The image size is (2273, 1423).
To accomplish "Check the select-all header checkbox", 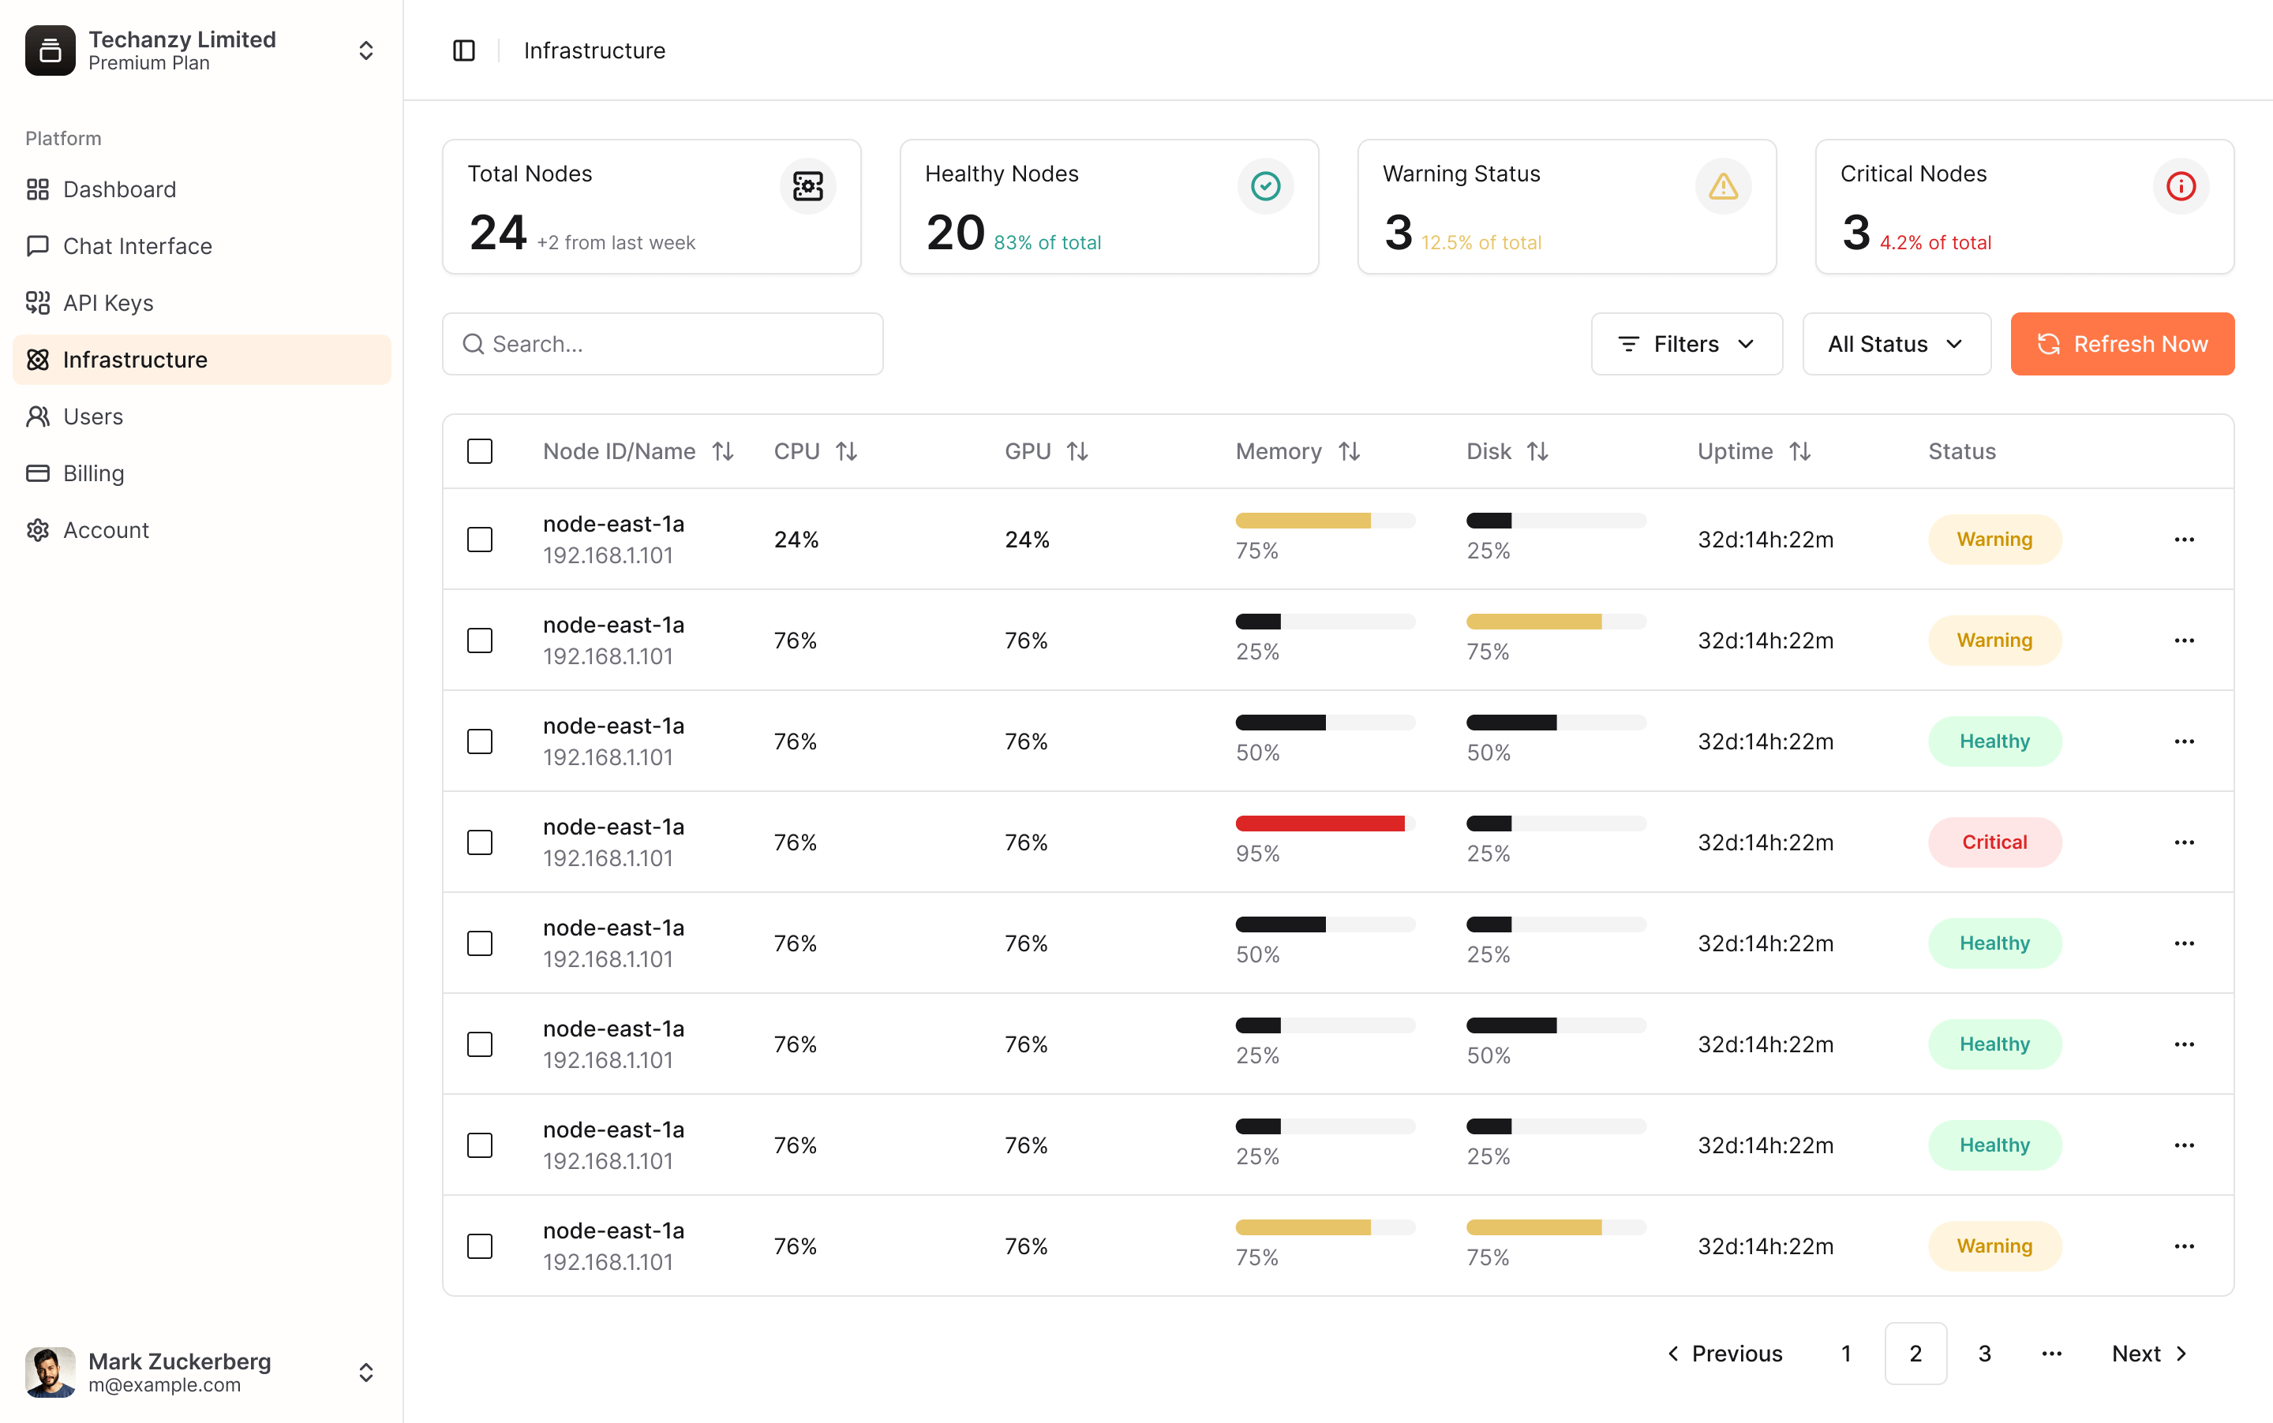I will click(x=480, y=452).
